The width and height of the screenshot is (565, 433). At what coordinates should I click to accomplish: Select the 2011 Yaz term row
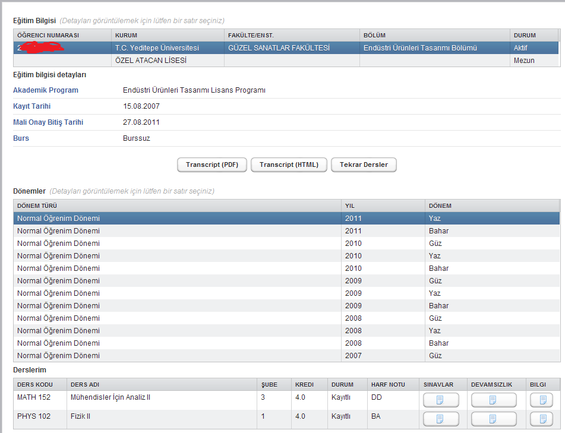(286, 219)
